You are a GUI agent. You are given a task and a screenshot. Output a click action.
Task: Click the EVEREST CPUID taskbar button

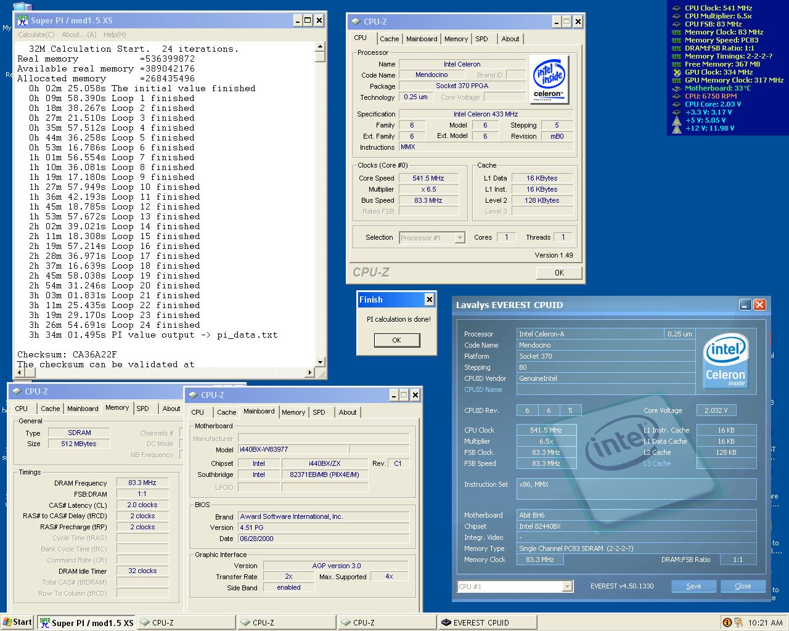pyautogui.click(x=487, y=622)
